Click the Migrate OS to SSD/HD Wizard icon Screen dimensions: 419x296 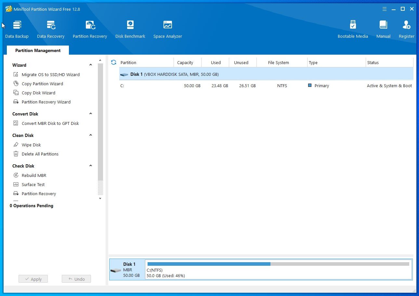tap(16, 74)
